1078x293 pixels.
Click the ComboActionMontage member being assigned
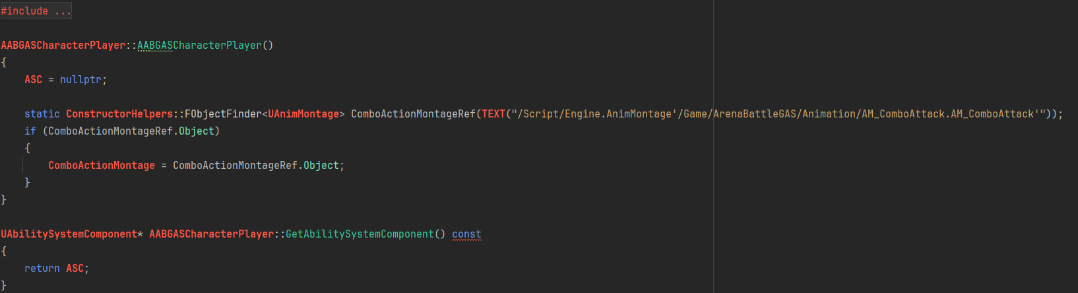(102, 166)
